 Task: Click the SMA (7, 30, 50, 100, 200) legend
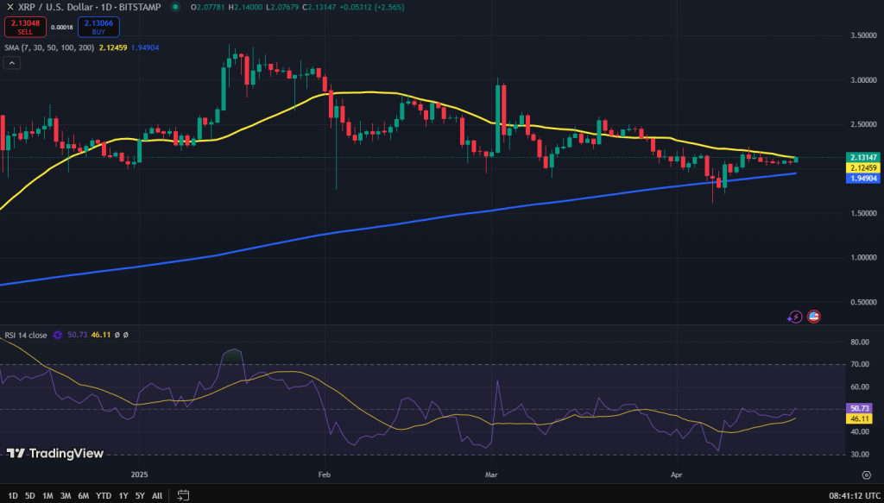(49, 47)
